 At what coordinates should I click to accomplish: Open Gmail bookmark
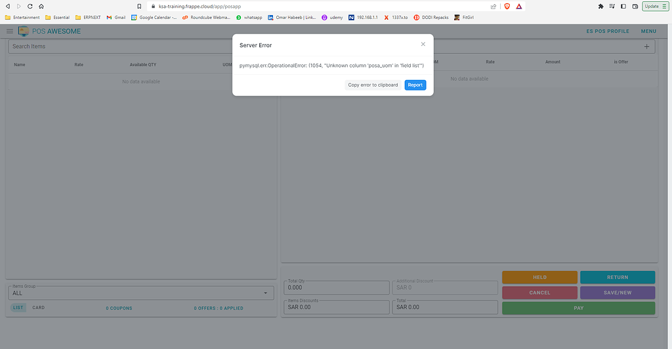pyautogui.click(x=116, y=18)
